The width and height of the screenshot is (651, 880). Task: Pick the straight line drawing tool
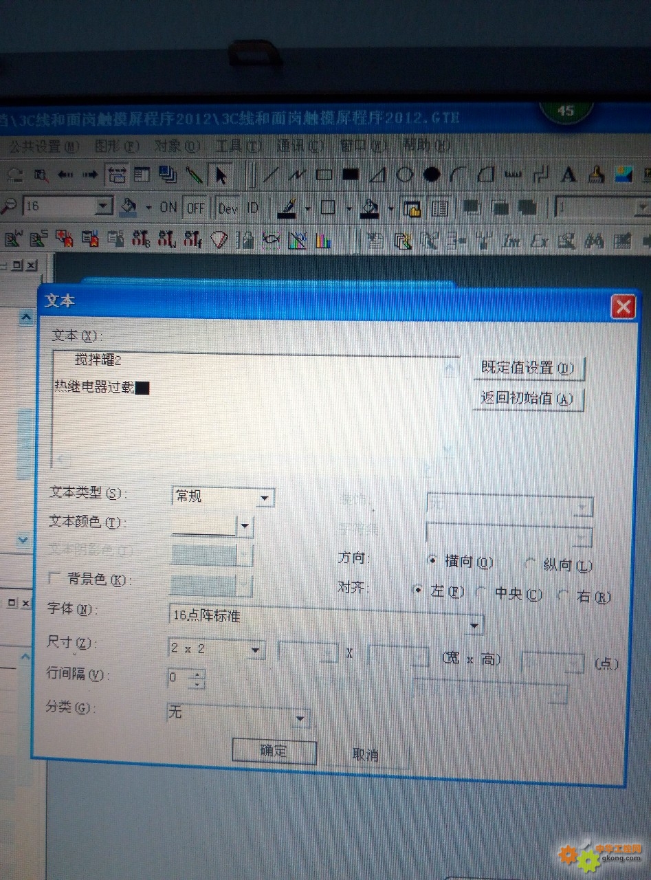click(272, 175)
